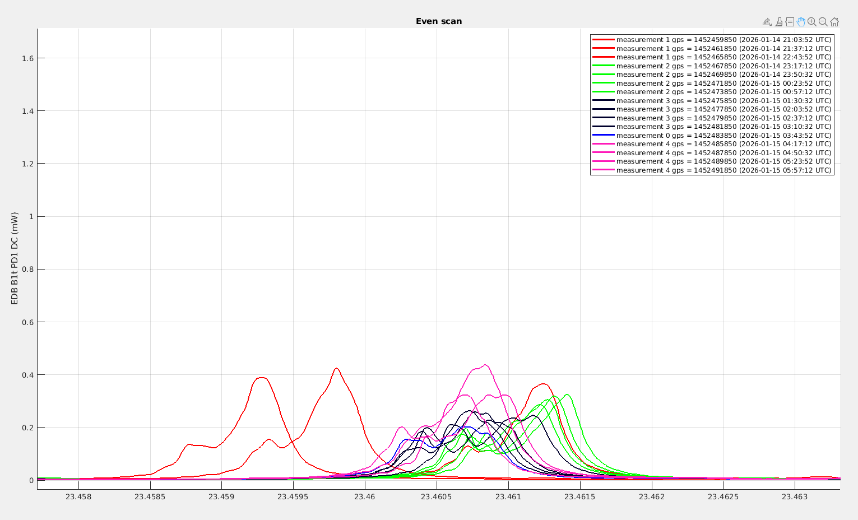
Task: Select legend entry gps = 1452467850
Action: tap(723, 66)
